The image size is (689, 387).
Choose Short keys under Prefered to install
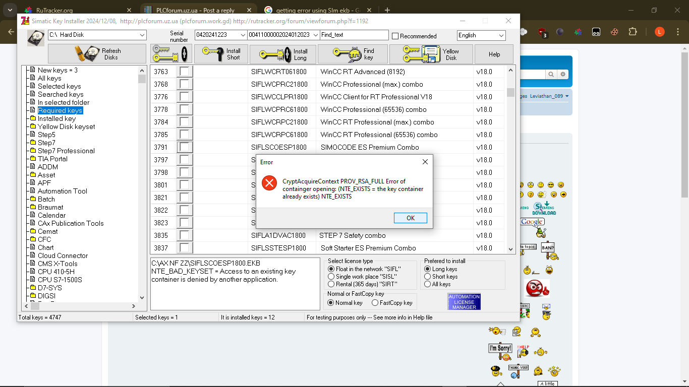(428, 276)
